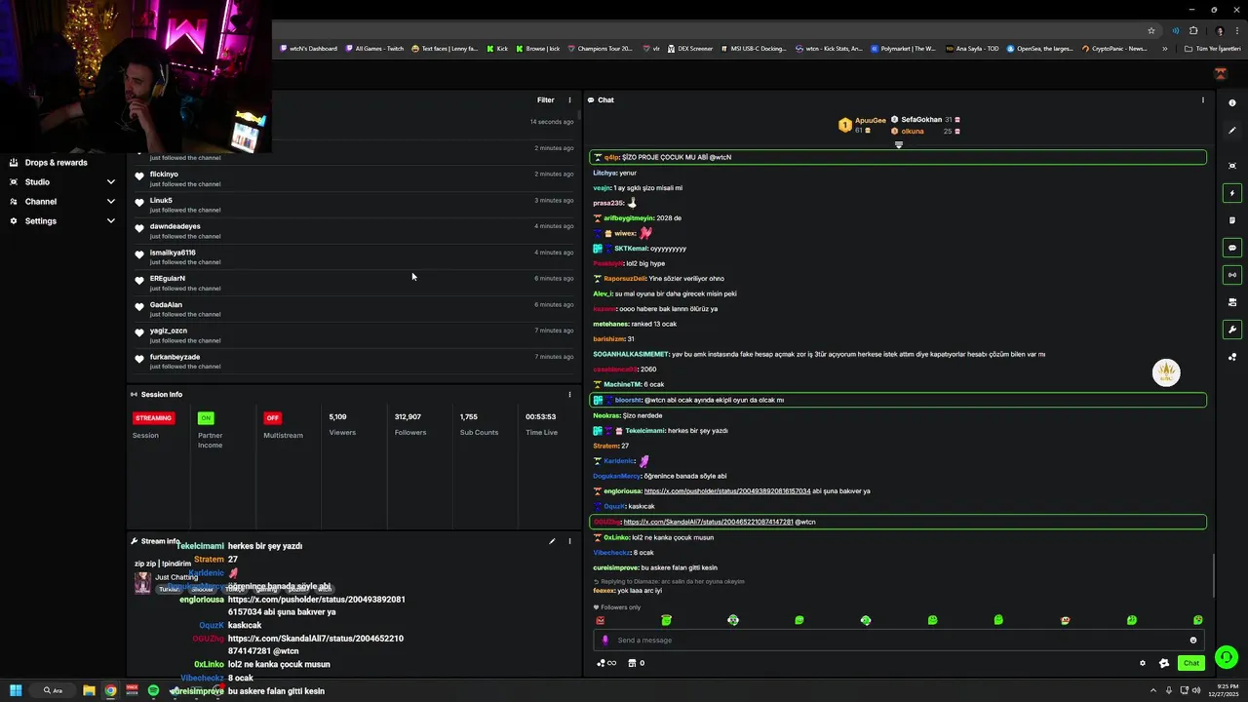The height and width of the screenshot is (702, 1248).
Task: Open the Stream Info options menu
Action: coord(570,541)
